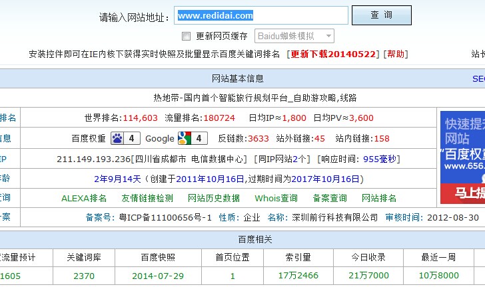Click ICP number 粤ICP备11100656号-1
Image resolution: width=485 pixels, height=287 pixels.
tap(165, 217)
